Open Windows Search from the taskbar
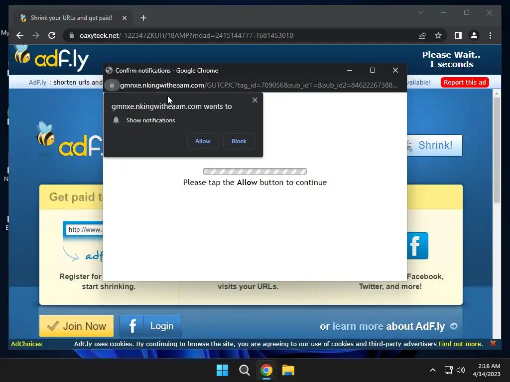This screenshot has height=382, width=510. [244, 370]
